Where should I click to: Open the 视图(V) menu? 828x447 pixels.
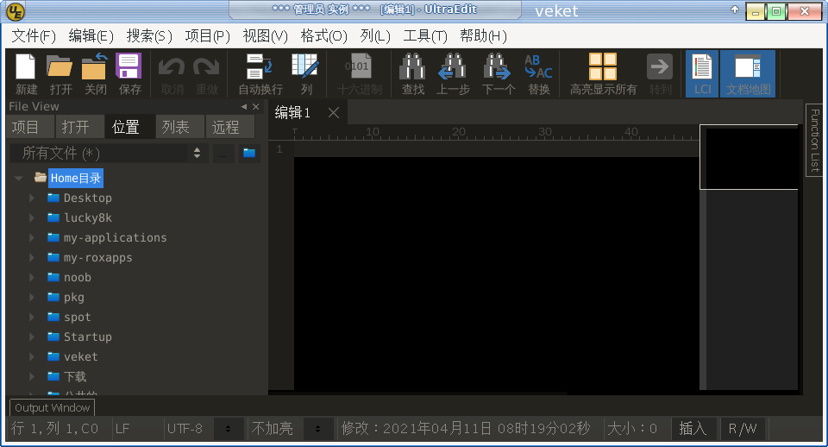pyautogui.click(x=265, y=36)
